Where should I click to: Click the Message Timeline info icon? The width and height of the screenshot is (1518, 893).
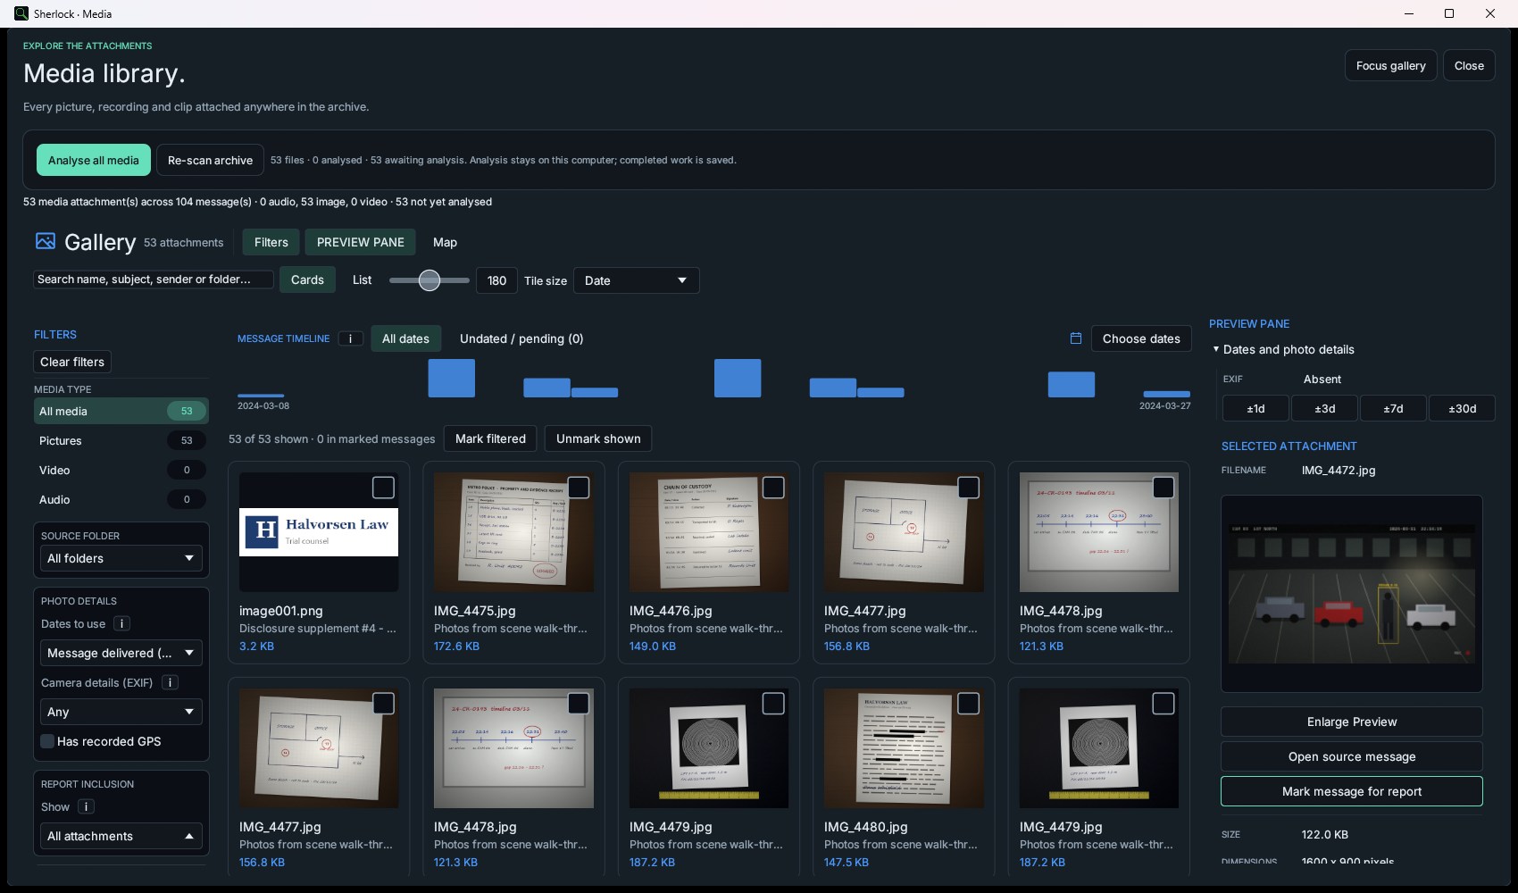coord(351,338)
